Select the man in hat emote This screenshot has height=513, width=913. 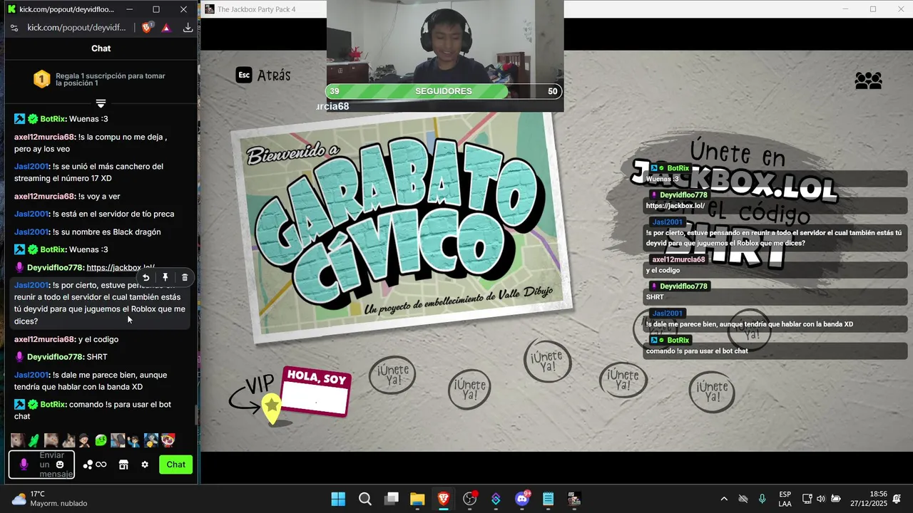84,440
